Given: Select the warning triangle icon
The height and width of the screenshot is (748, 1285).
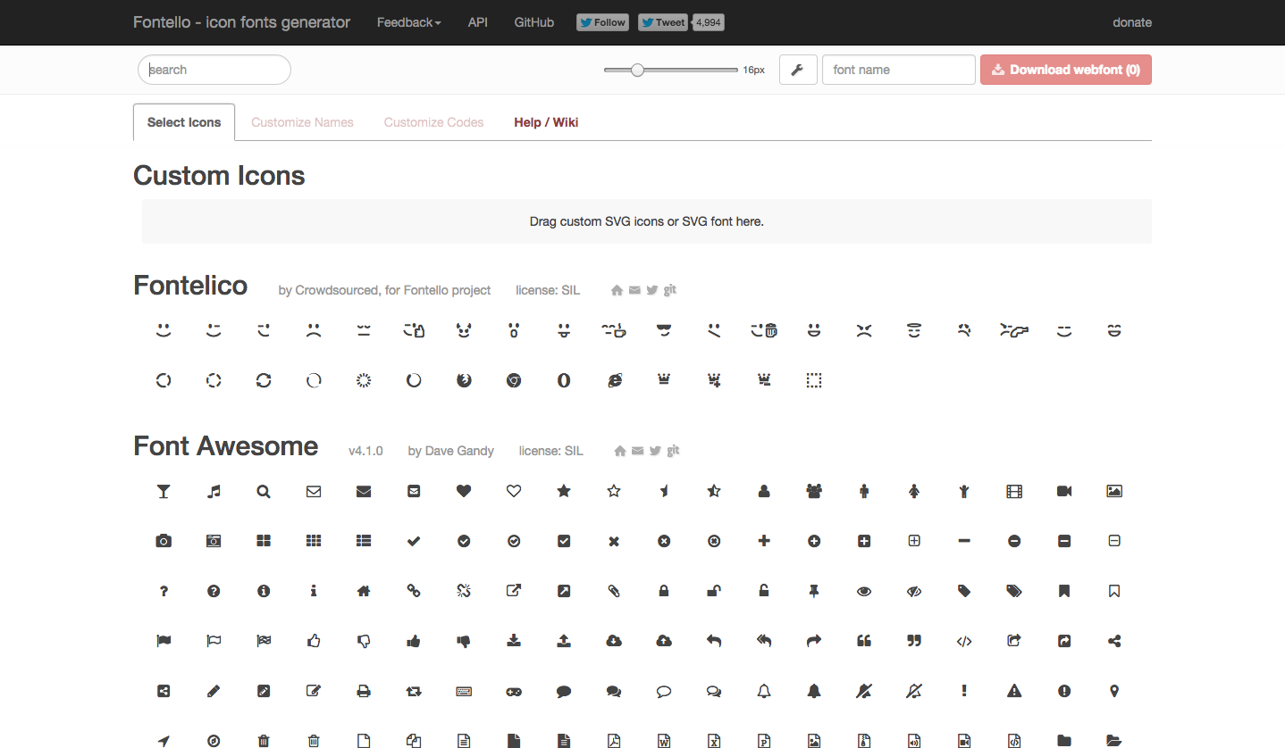Looking at the screenshot, I should (1014, 691).
